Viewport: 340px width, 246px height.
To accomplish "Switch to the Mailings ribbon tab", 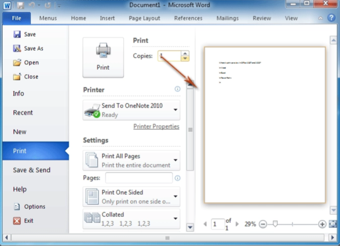I will click(227, 18).
